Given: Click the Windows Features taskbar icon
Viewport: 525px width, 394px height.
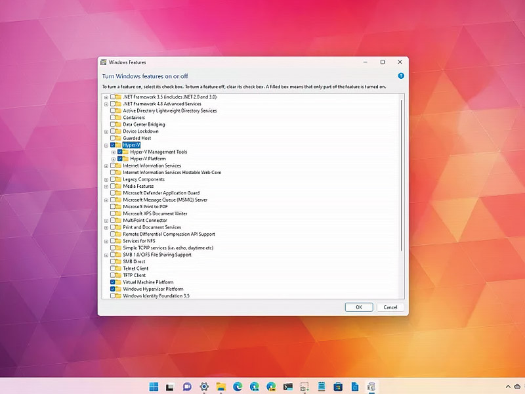Looking at the screenshot, I should point(371,387).
